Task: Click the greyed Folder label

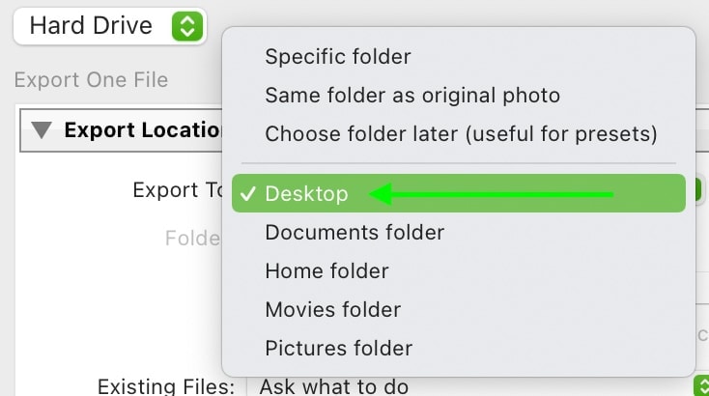Action: click(193, 239)
